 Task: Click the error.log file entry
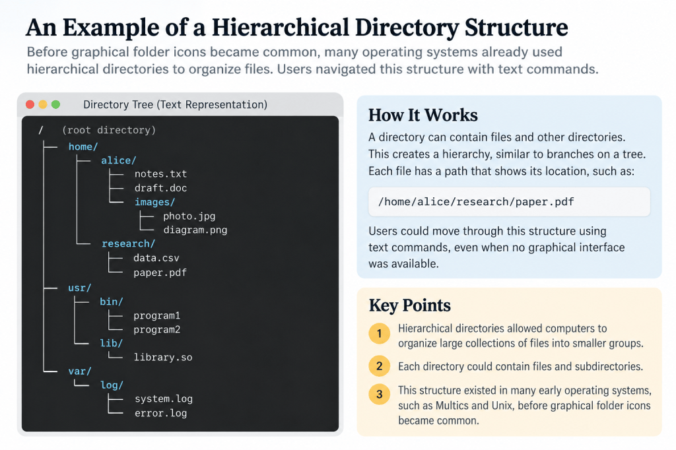pyautogui.click(x=161, y=413)
